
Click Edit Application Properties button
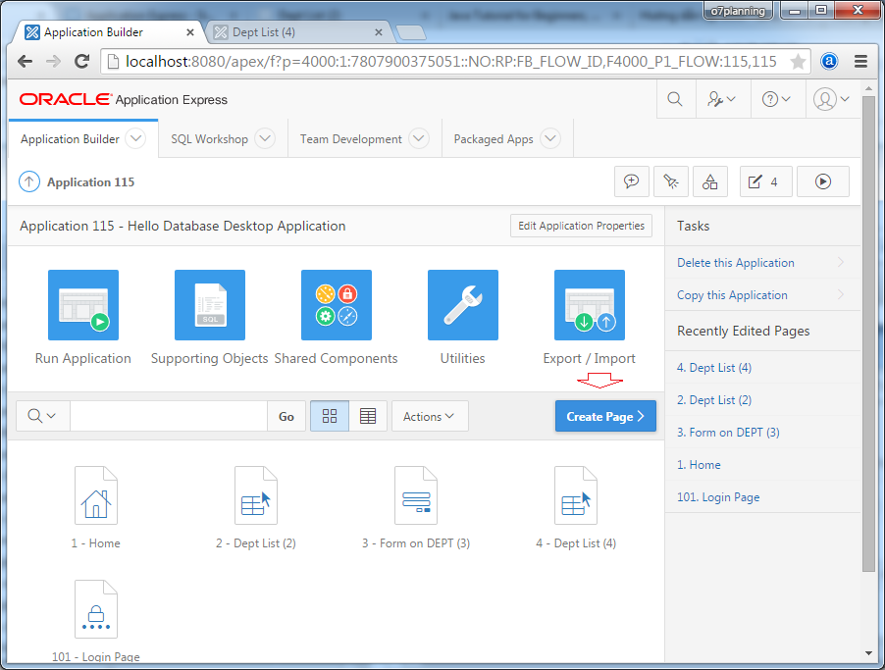tap(582, 226)
